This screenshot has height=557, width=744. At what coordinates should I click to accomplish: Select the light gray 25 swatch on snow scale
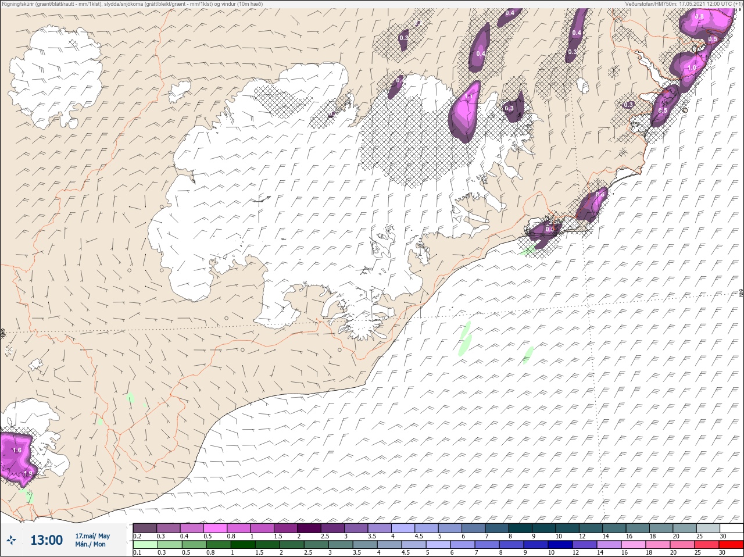click(x=709, y=528)
